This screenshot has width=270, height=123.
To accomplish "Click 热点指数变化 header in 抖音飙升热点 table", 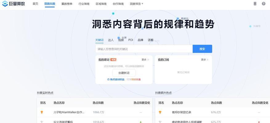I will click(x=260, y=103).
